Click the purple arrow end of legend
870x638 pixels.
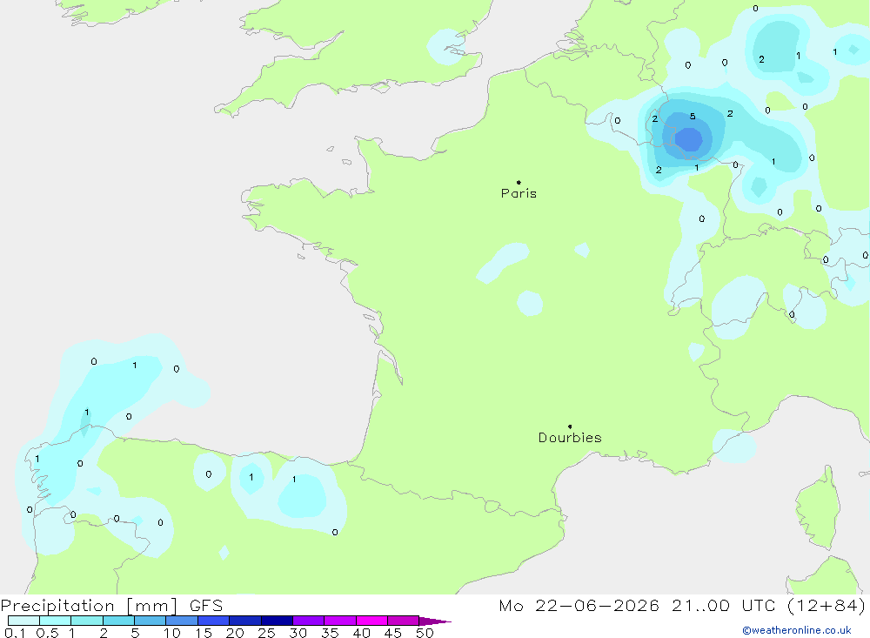pyautogui.click(x=435, y=621)
